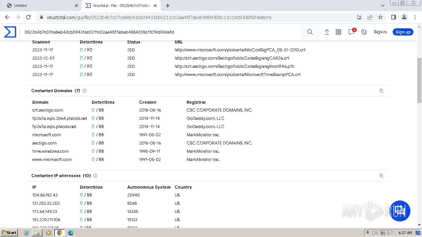Open a new browser tab
The width and height of the screenshot is (422, 237).
[x=167, y=6]
